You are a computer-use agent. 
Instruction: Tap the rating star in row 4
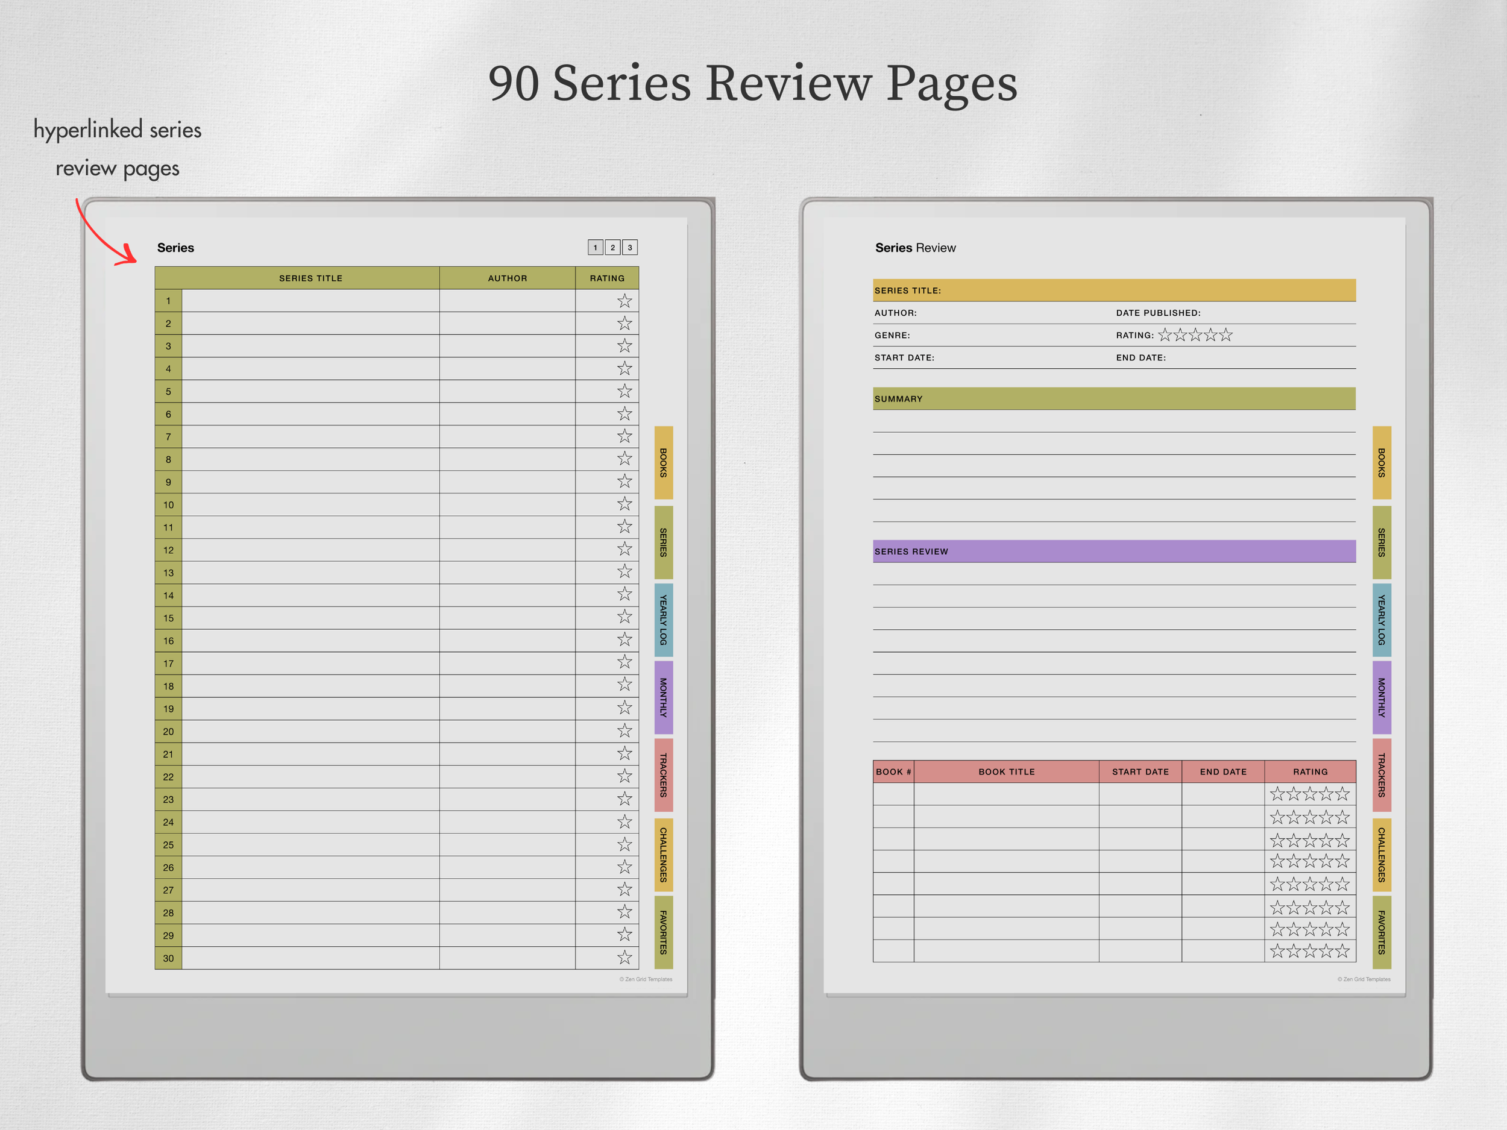coord(625,368)
